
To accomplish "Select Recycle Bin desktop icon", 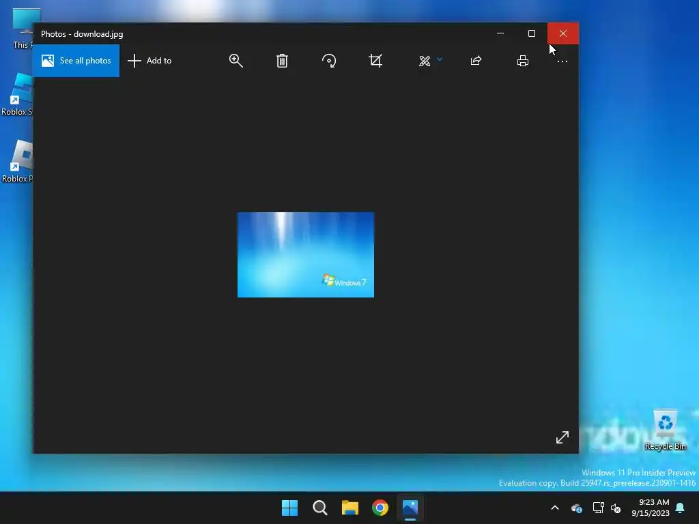I will 665,430.
